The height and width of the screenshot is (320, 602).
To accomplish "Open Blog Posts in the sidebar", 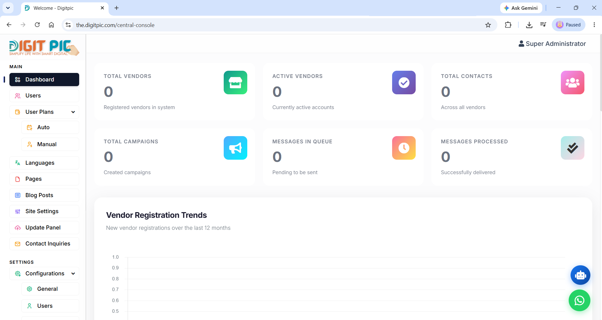I will pos(44,195).
